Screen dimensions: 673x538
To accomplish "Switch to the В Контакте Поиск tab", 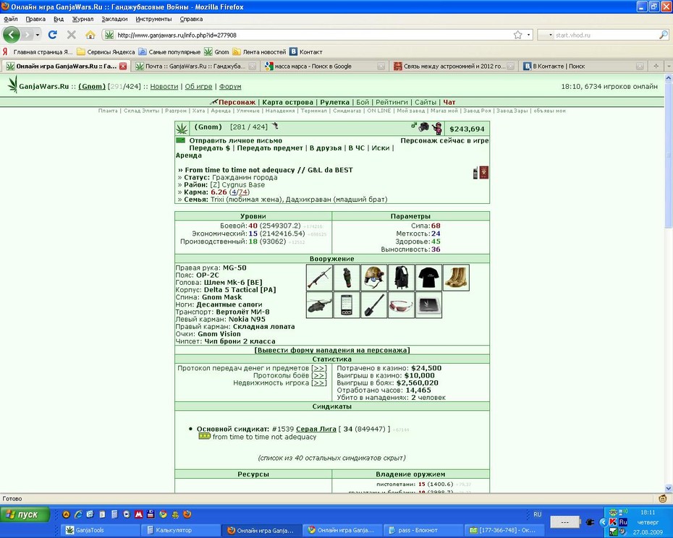I will pos(582,66).
